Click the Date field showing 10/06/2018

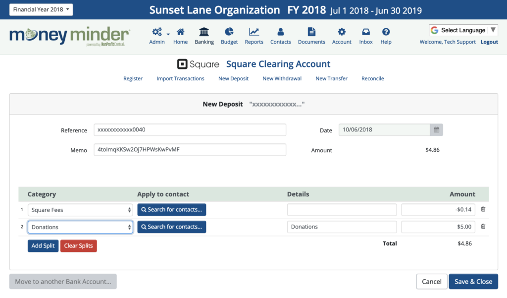point(384,130)
